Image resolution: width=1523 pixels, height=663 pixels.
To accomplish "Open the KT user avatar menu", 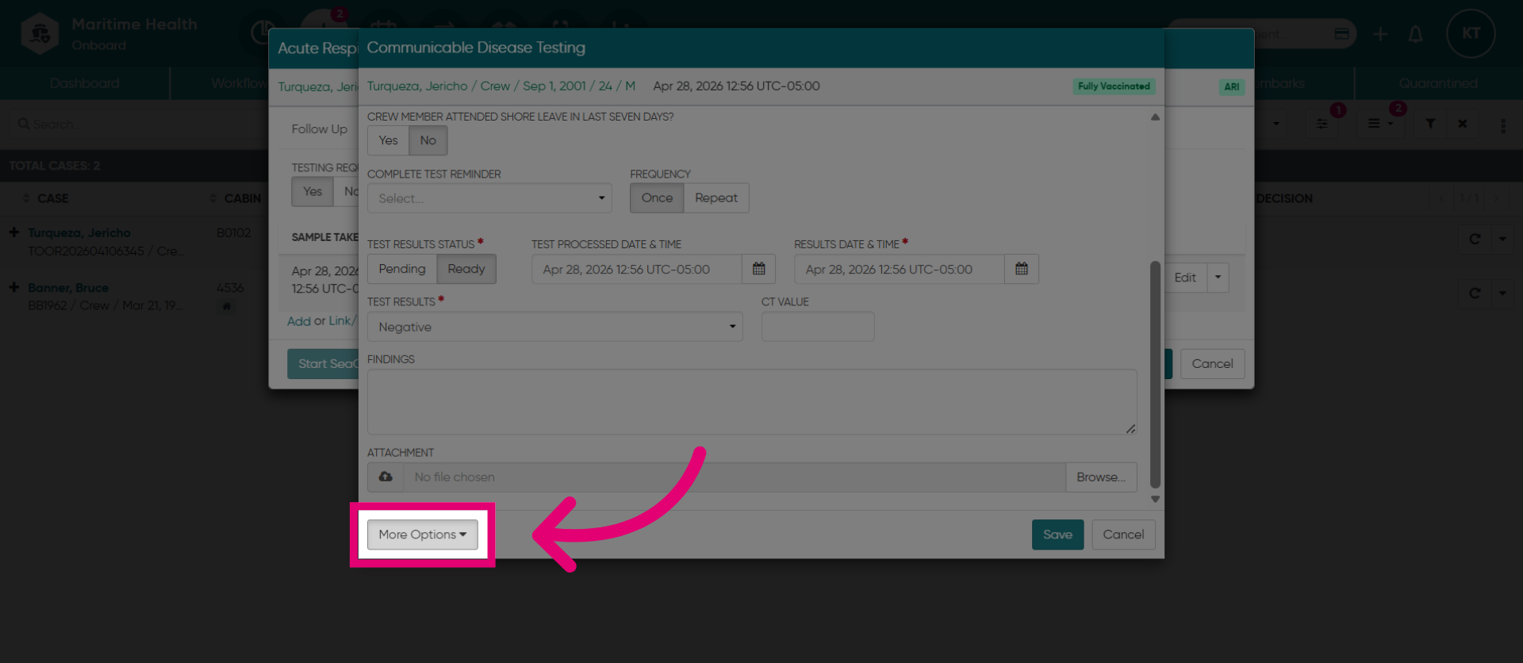I will [1471, 33].
